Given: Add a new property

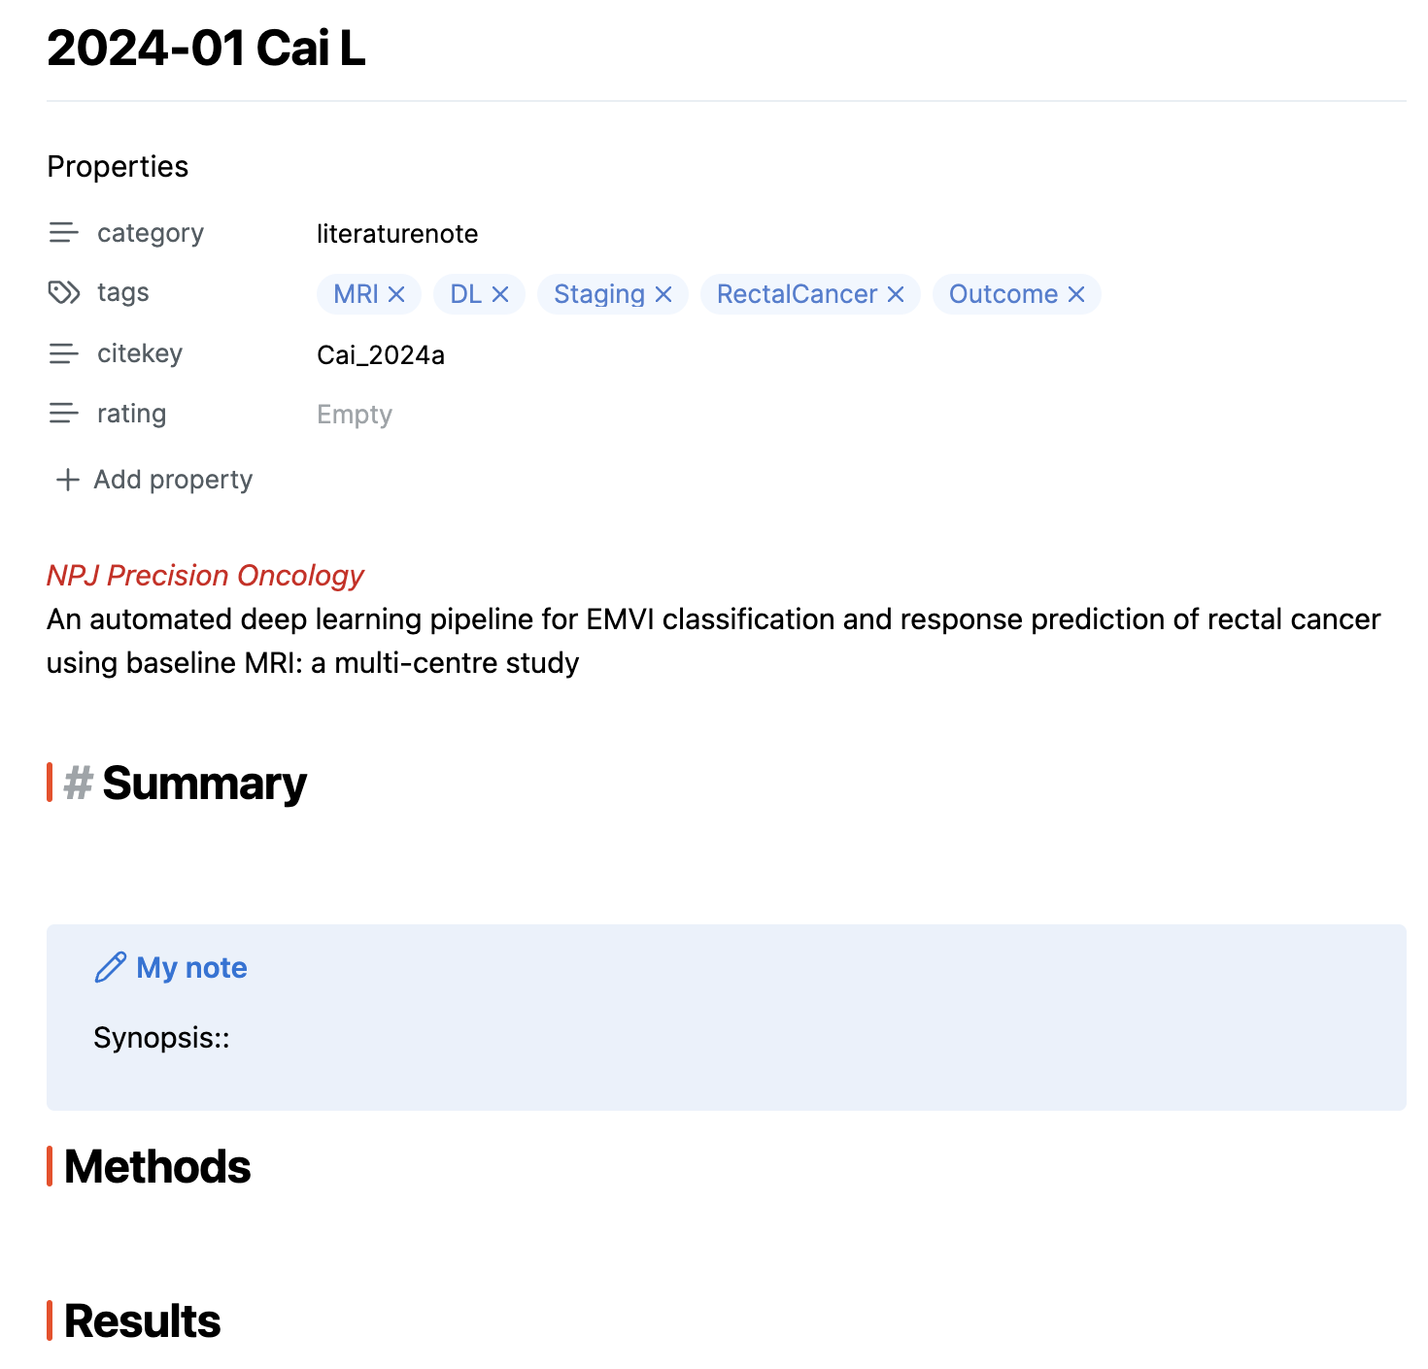Looking at the screenshot, I should pos(154,480).
